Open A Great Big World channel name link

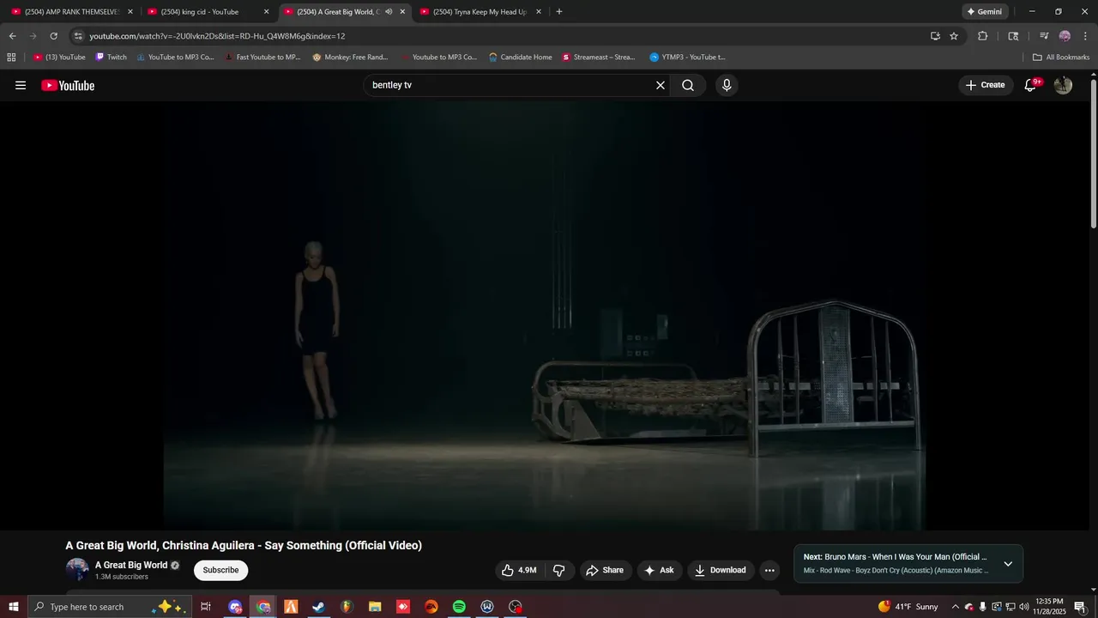131,565
